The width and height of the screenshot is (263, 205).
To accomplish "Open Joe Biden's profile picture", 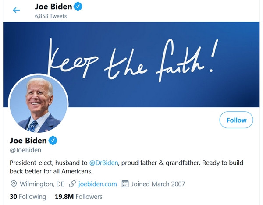I will (39, 103).
